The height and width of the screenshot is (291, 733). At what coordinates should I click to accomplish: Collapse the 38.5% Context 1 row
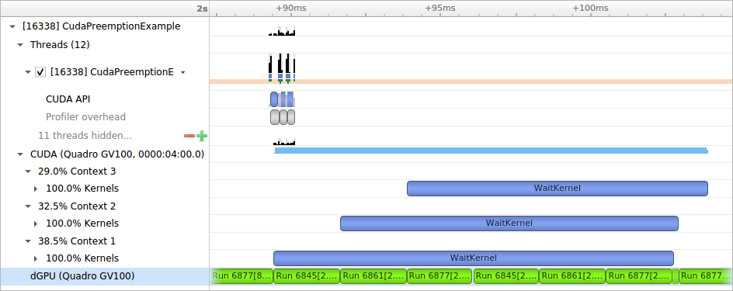[28, 241]
